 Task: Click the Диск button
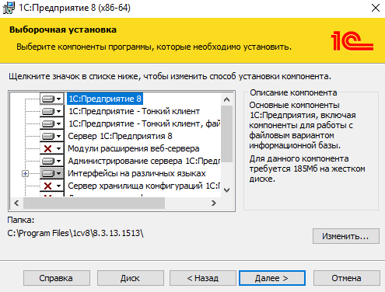pos(131,278)
